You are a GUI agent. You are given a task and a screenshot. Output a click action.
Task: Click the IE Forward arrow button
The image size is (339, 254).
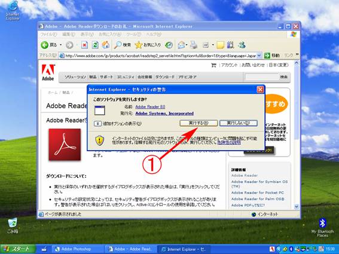69,45
